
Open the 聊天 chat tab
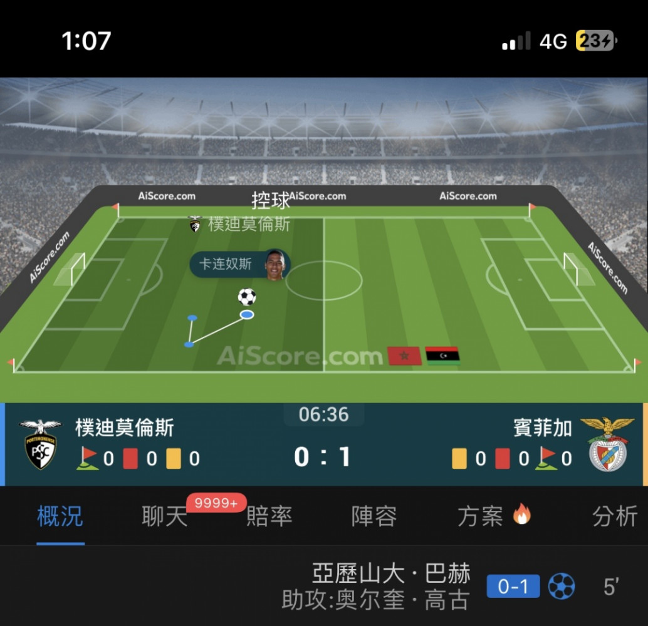[x=165, y=516]
